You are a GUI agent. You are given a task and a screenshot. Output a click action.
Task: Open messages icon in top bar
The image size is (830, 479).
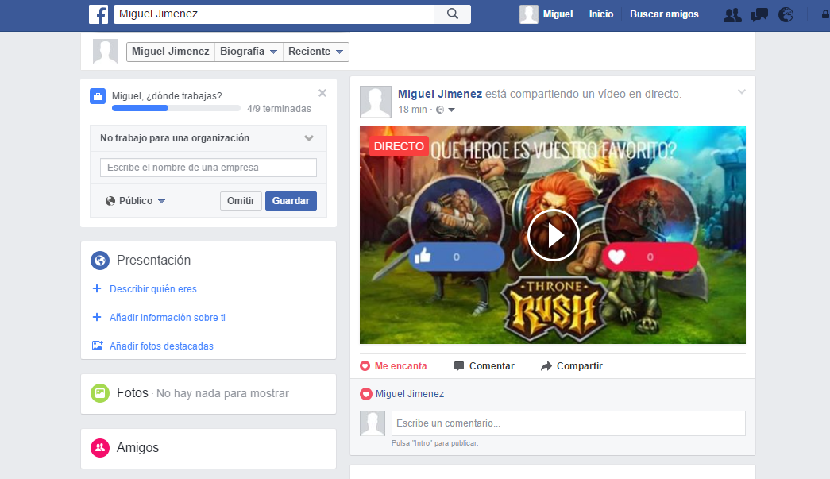tap(759, 15)
